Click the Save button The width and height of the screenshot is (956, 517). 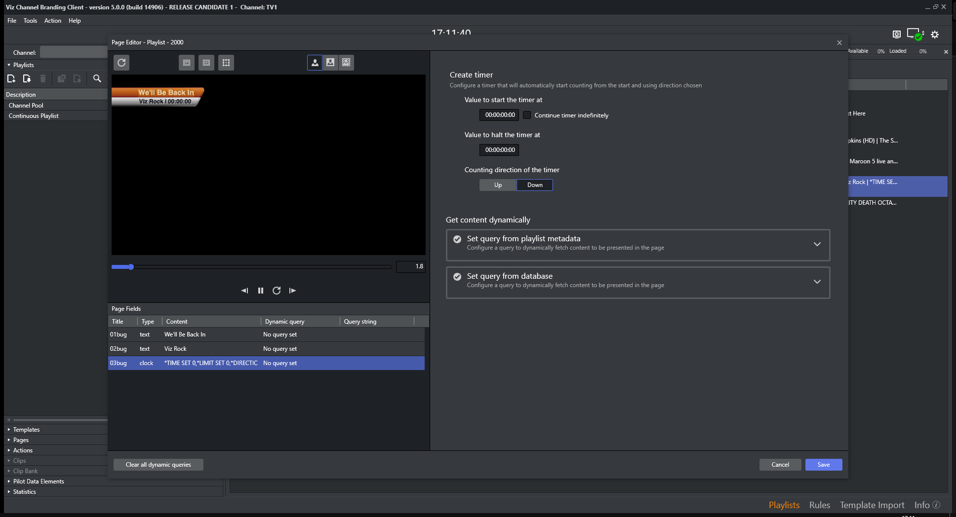(823, 465)
